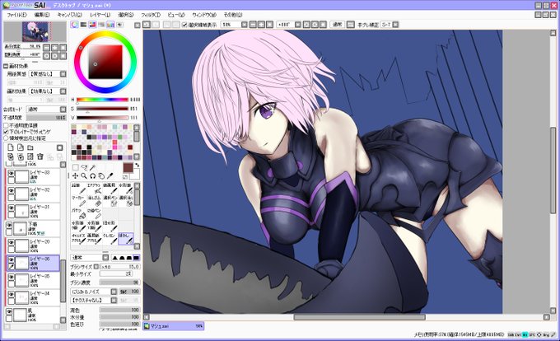Adjust the ブラシ濃度 brush density slider

click(119, 283)
